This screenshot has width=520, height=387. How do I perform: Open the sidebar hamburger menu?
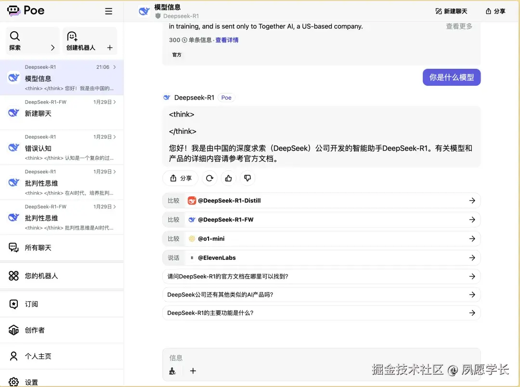pos(108,11)
